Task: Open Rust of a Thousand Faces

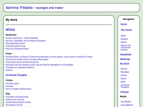Action: click(17, 49)
